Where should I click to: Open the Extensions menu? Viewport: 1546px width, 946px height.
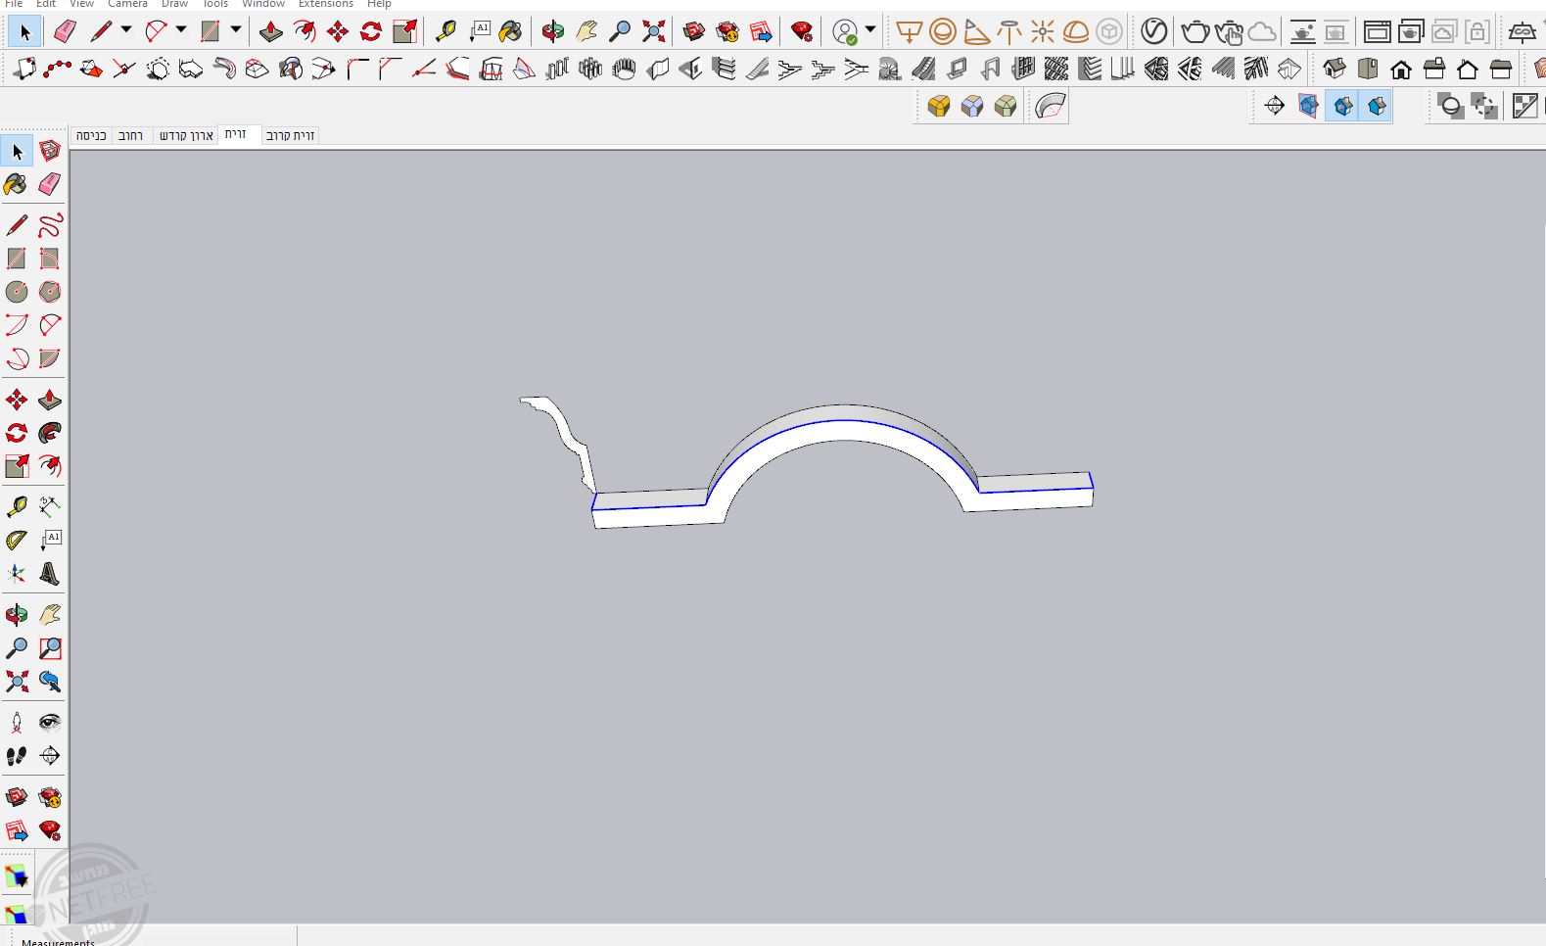[326, 5]
